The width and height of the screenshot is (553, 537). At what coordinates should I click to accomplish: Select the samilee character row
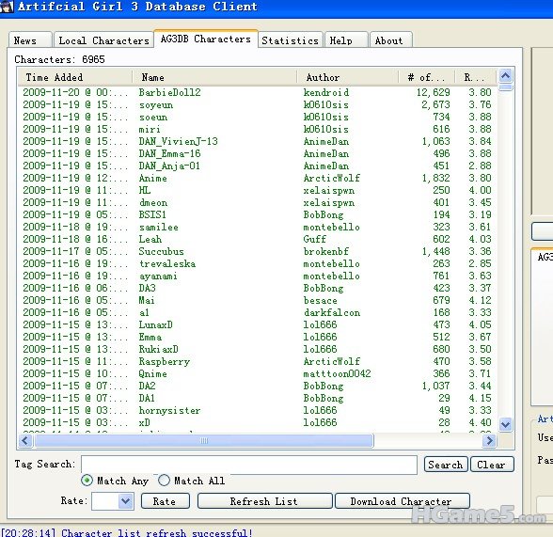(258, 227)
